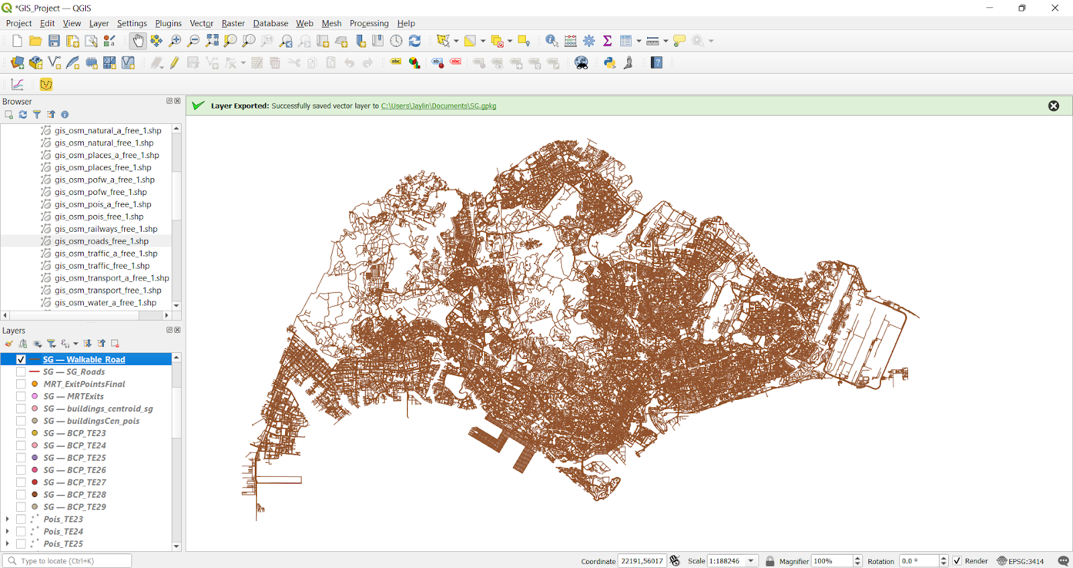This screenshot has width=1073, height=568.
Task: Expand the Pois_TE23 layer group
Action: (x=7, y=519)
